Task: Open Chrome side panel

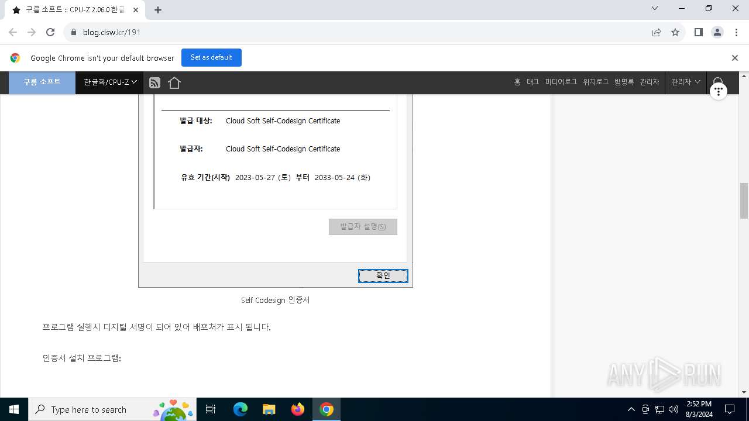Action: (x=698, y=32)
